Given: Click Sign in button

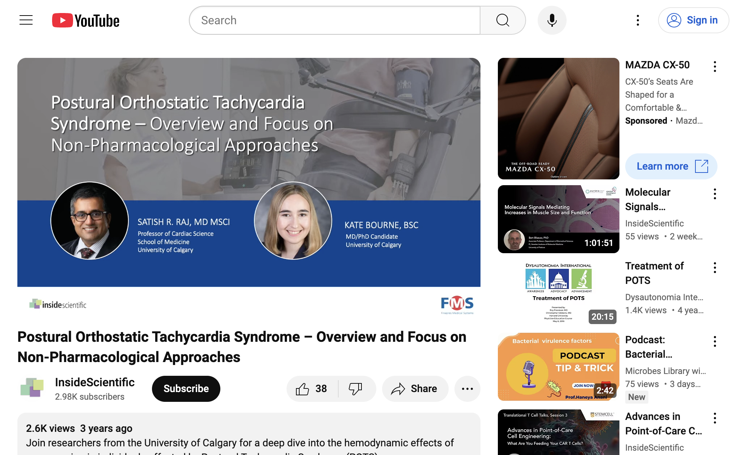Looking at the screenshot, I should [x=693, y=20].
